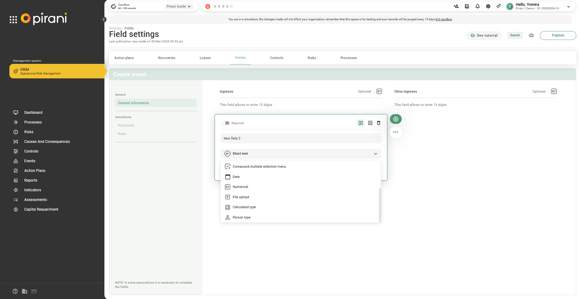Choose Numerical from field type list
Viewport: 579px width, 299px height.
(240, 187)
